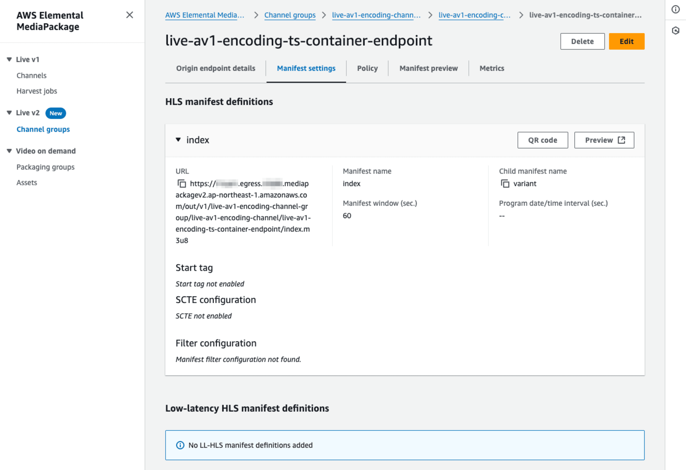Screen dimensions: 686x470
Task: Click the AWS Elemental MediaPackage sidebar title
Action: click(x=50, y=21)
